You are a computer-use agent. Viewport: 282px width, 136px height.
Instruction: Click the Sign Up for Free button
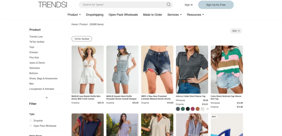click(x=216, y=5)
